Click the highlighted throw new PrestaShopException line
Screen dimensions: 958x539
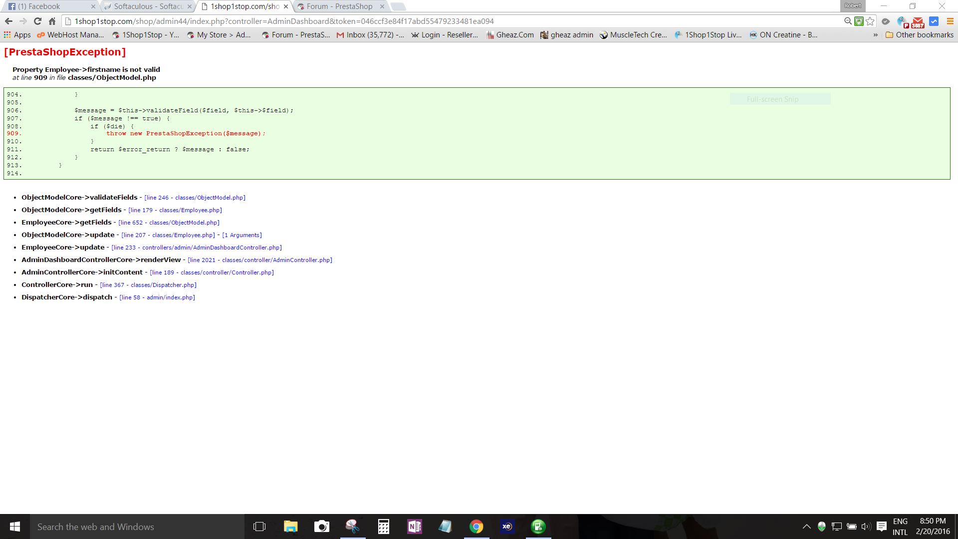click(x=186, y=133)
